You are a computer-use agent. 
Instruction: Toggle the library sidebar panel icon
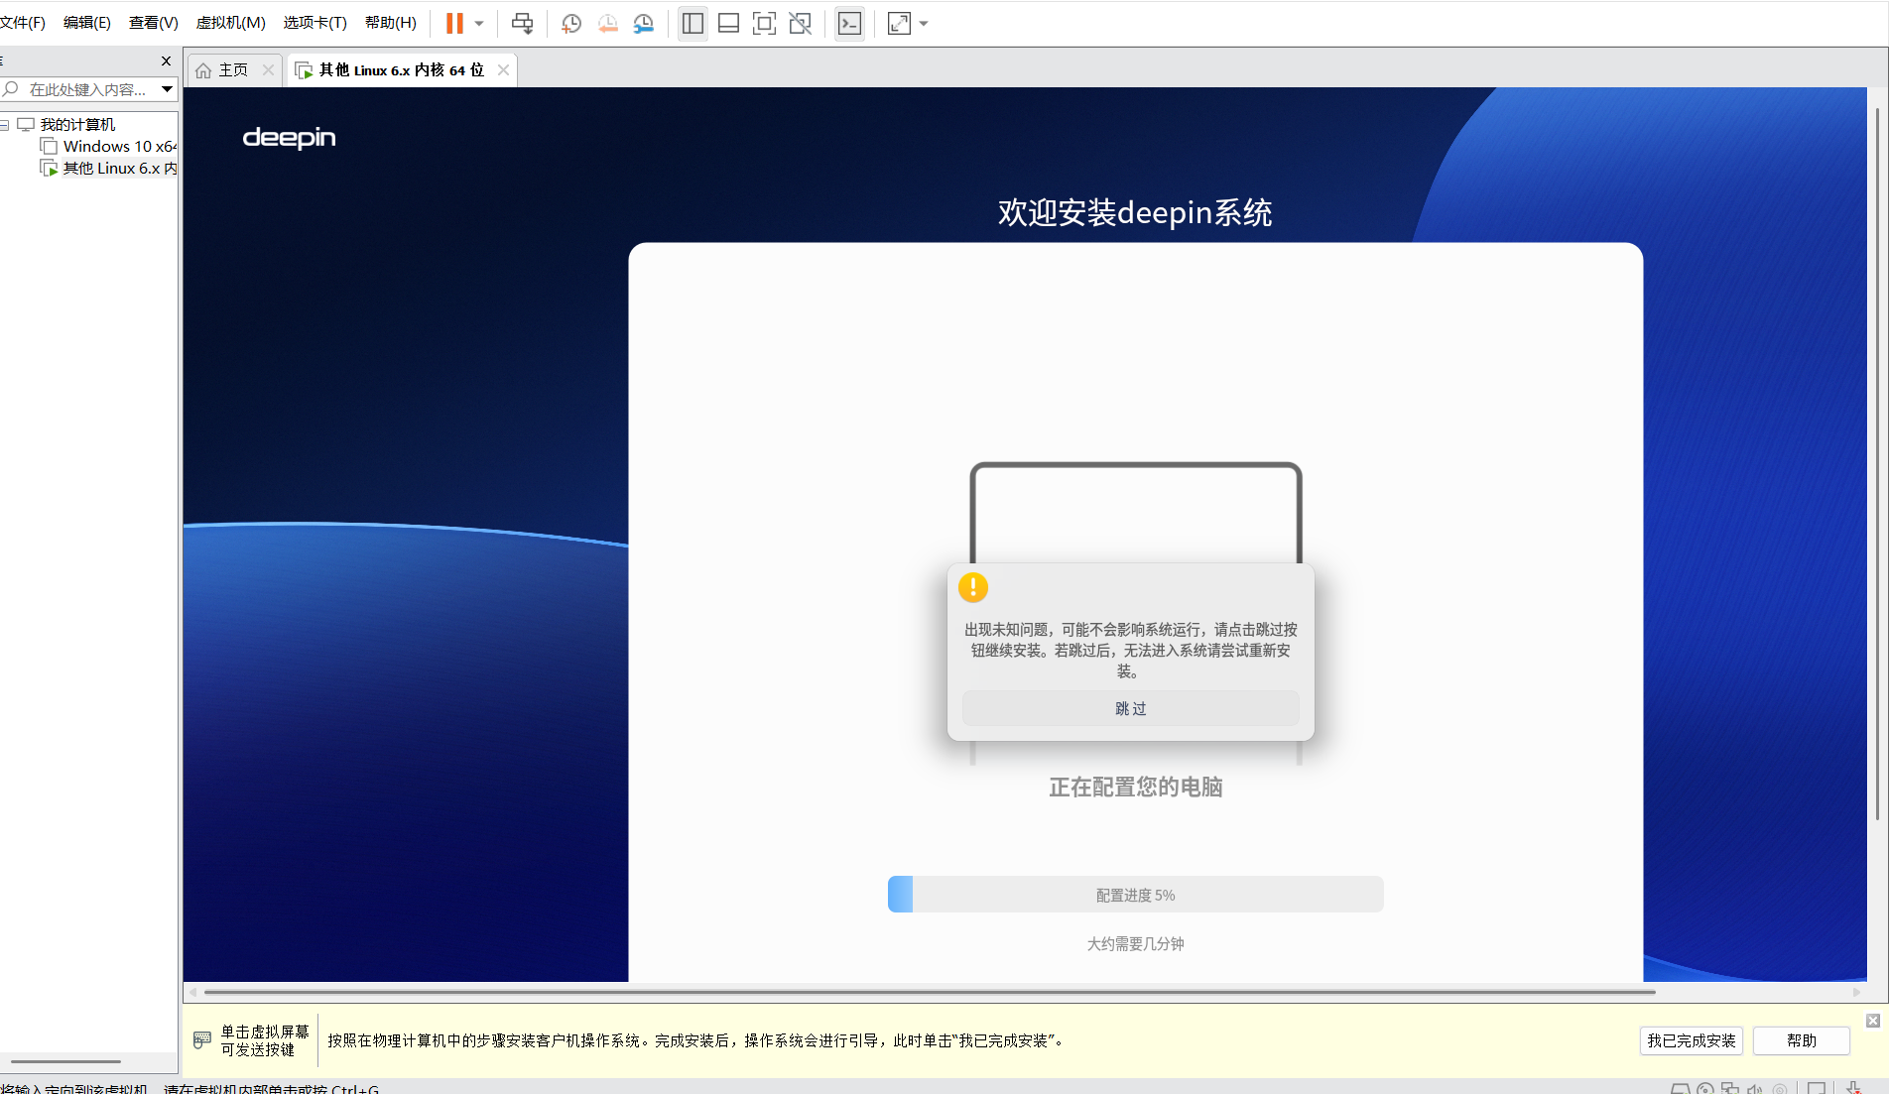693,23
